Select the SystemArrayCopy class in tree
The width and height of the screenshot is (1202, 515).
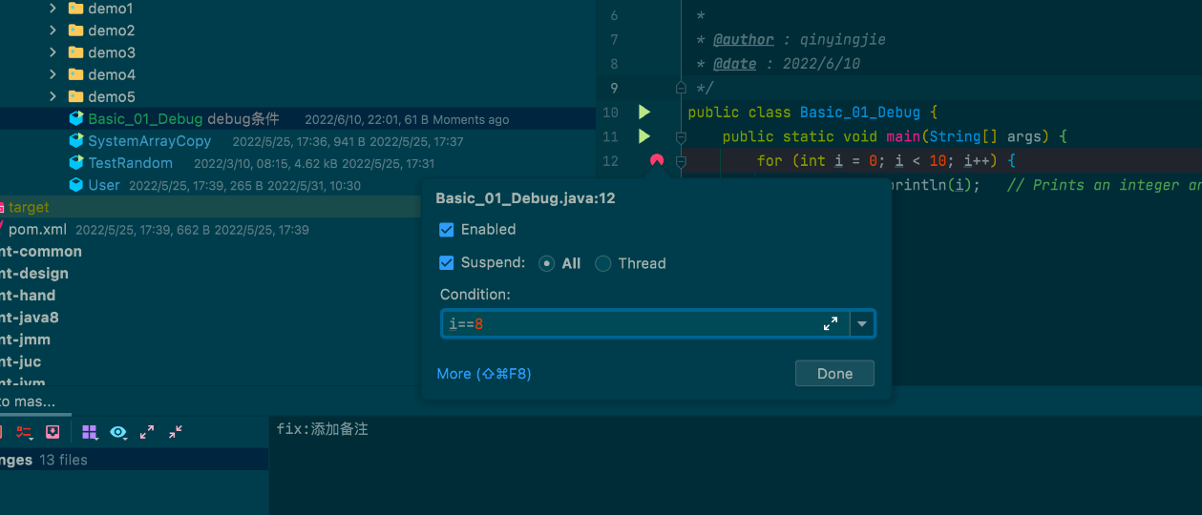click(x=149, y=141)
